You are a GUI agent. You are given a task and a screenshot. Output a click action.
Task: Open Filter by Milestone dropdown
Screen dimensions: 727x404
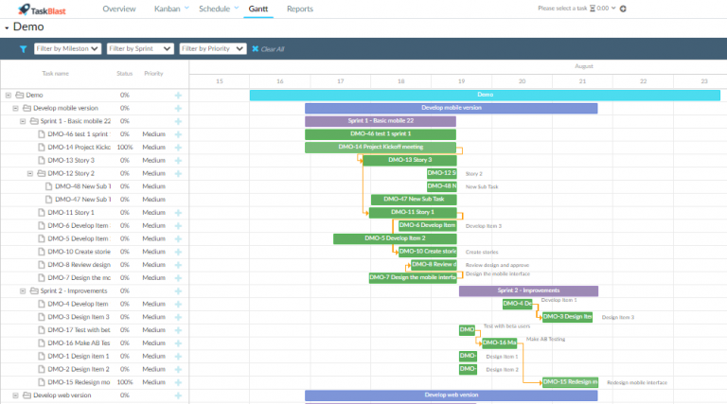pyautogui.click(x=68, y=48)
